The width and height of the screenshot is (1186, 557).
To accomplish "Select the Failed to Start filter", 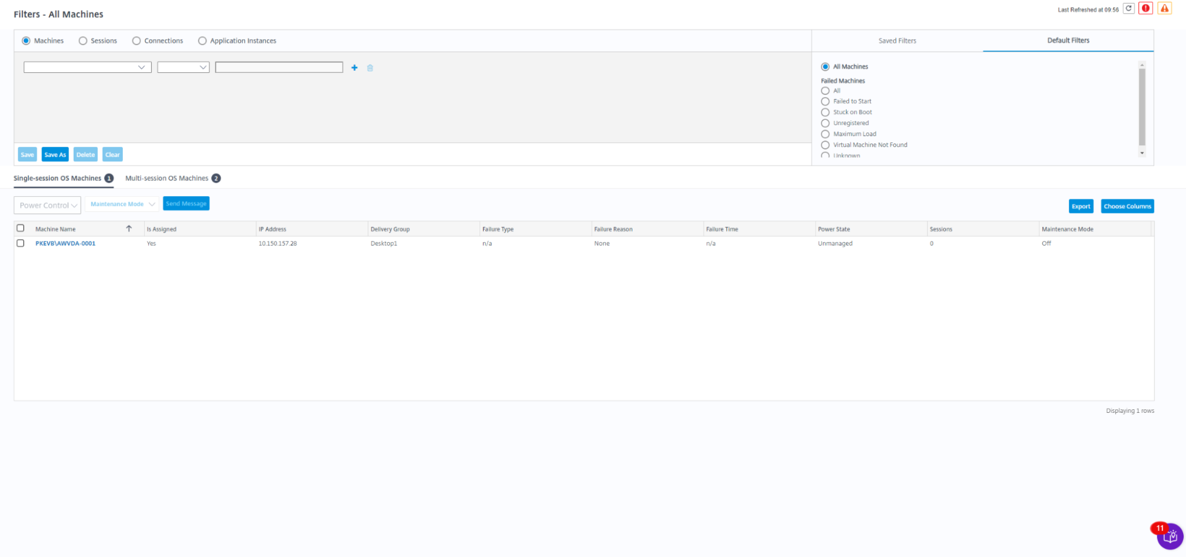I will pyautogui.click(x=825, y=101).
